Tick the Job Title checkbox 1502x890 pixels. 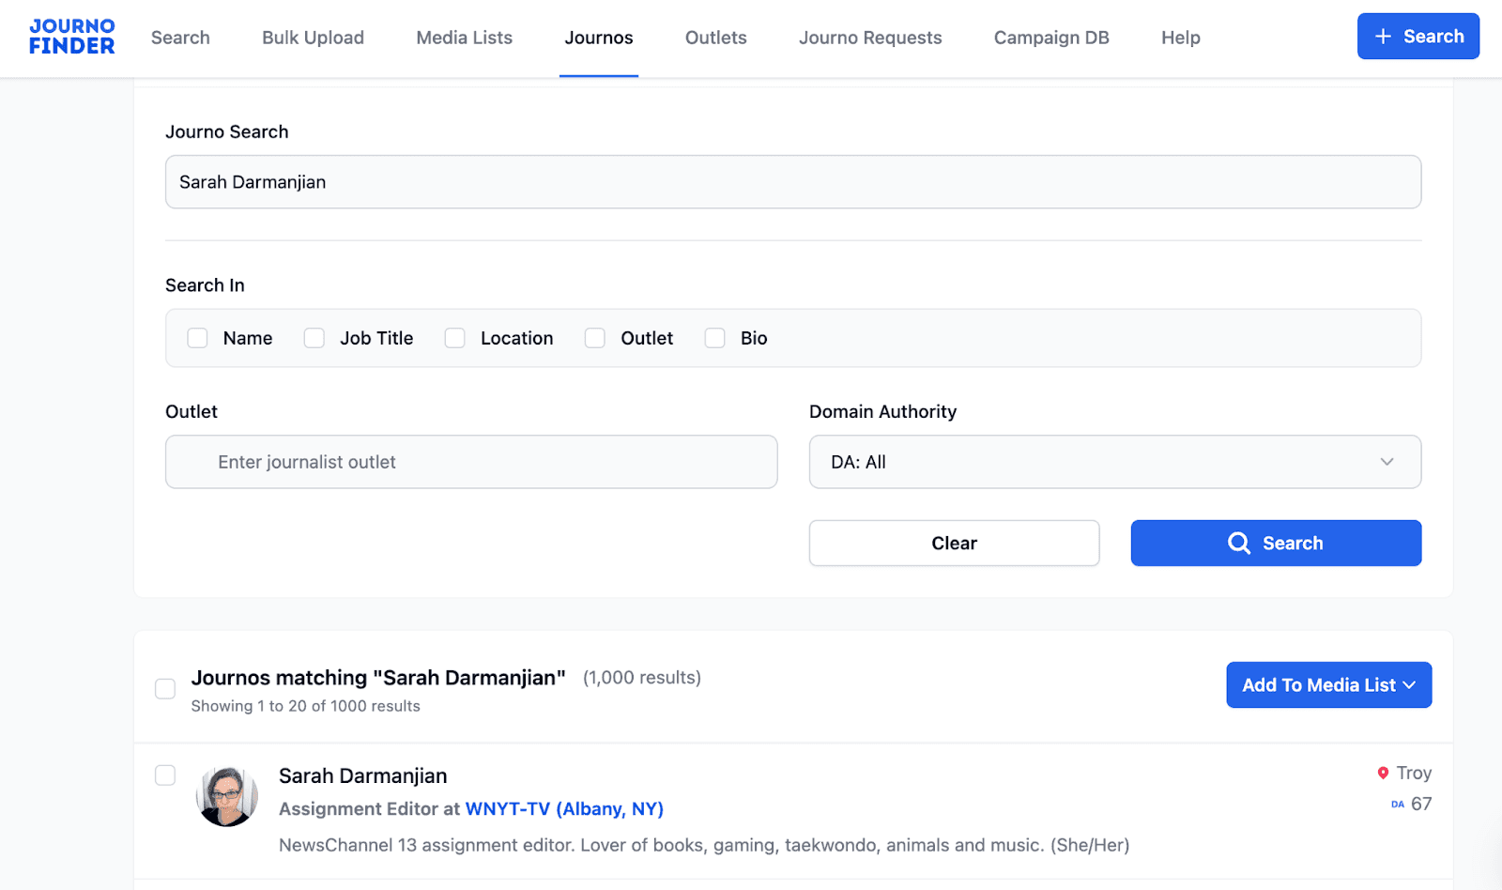pos(314,338)
